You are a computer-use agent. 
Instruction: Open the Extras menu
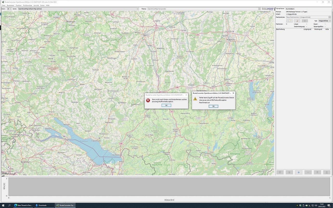click(x=42, y=5)
